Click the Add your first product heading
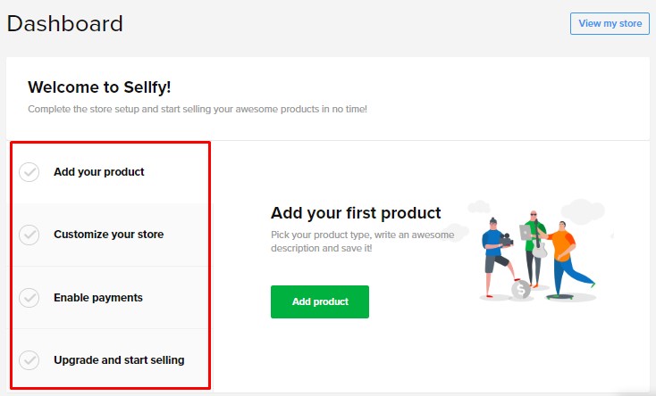This screenshot has width=656, height=396. point(356,213)
